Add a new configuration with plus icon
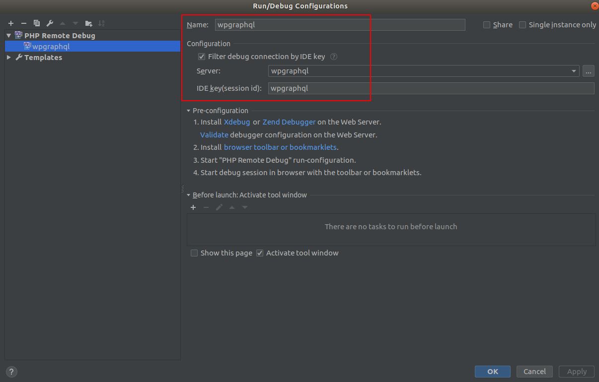 (11, 23)
